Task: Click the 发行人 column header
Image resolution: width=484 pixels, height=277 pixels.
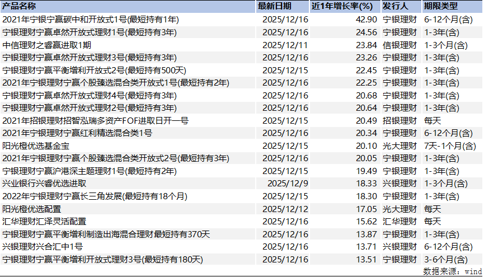Action: coord(396,6)
